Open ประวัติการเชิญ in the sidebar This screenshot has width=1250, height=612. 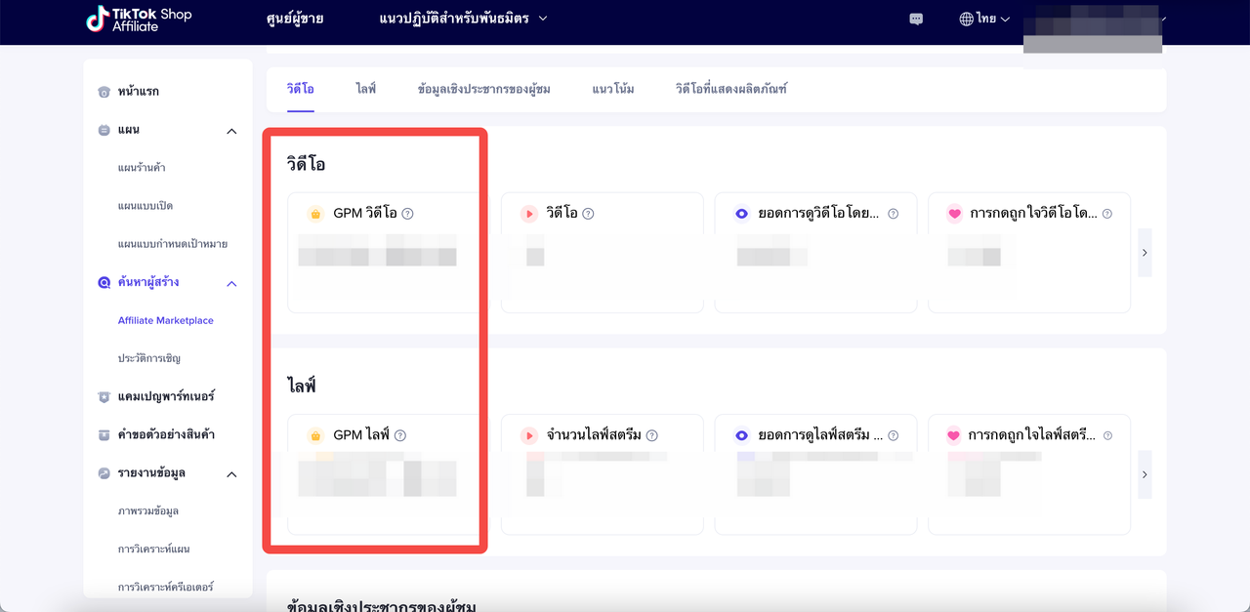coord(148,358)
